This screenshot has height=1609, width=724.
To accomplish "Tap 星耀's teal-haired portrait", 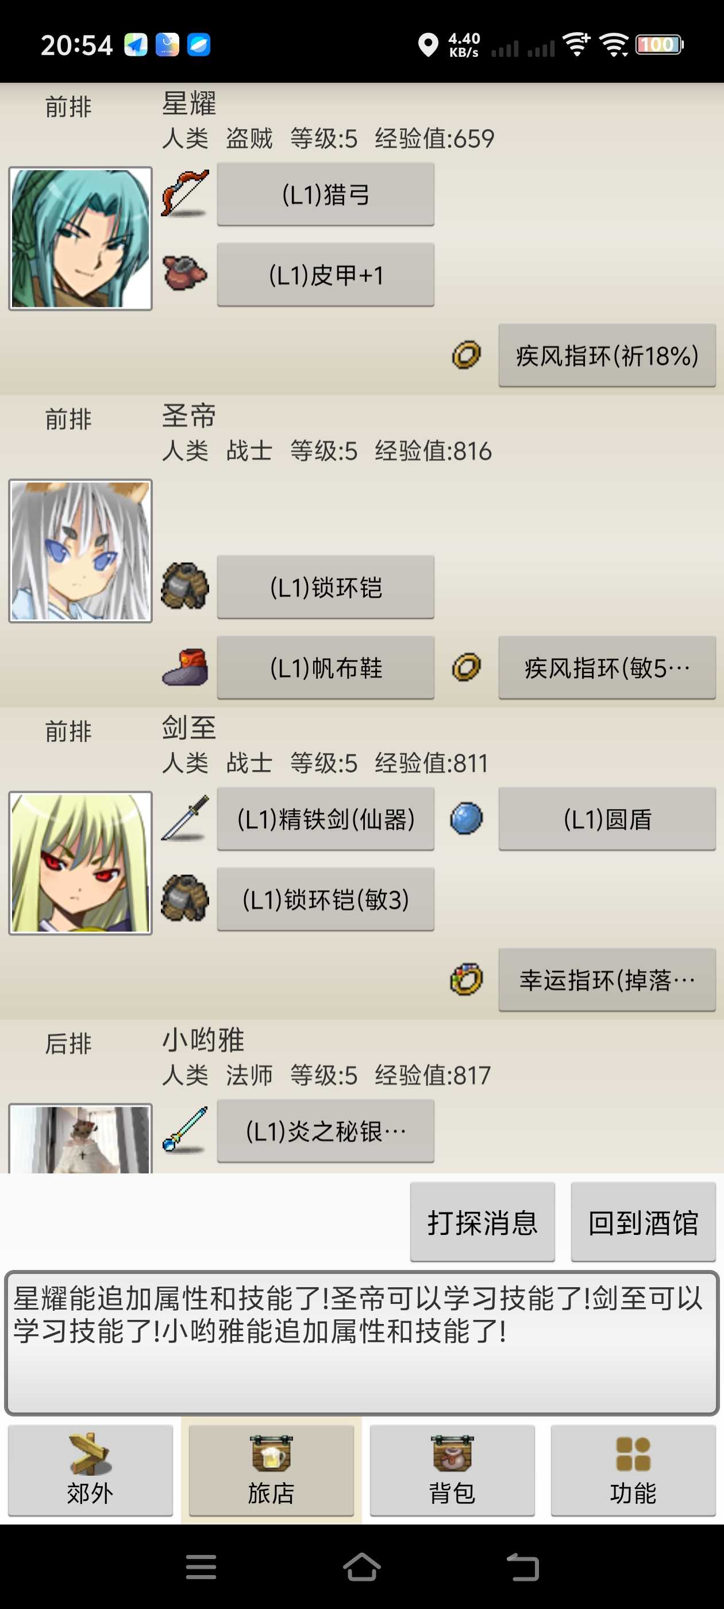I will (x=80, y=238).
